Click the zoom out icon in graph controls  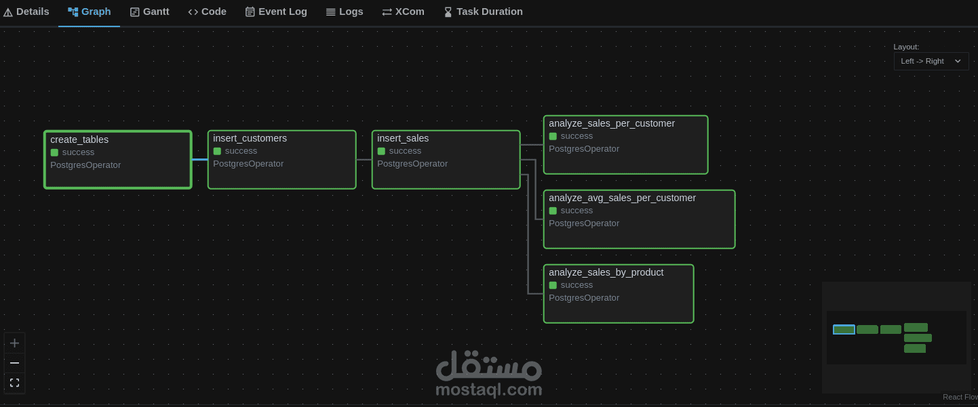[14, 362]
